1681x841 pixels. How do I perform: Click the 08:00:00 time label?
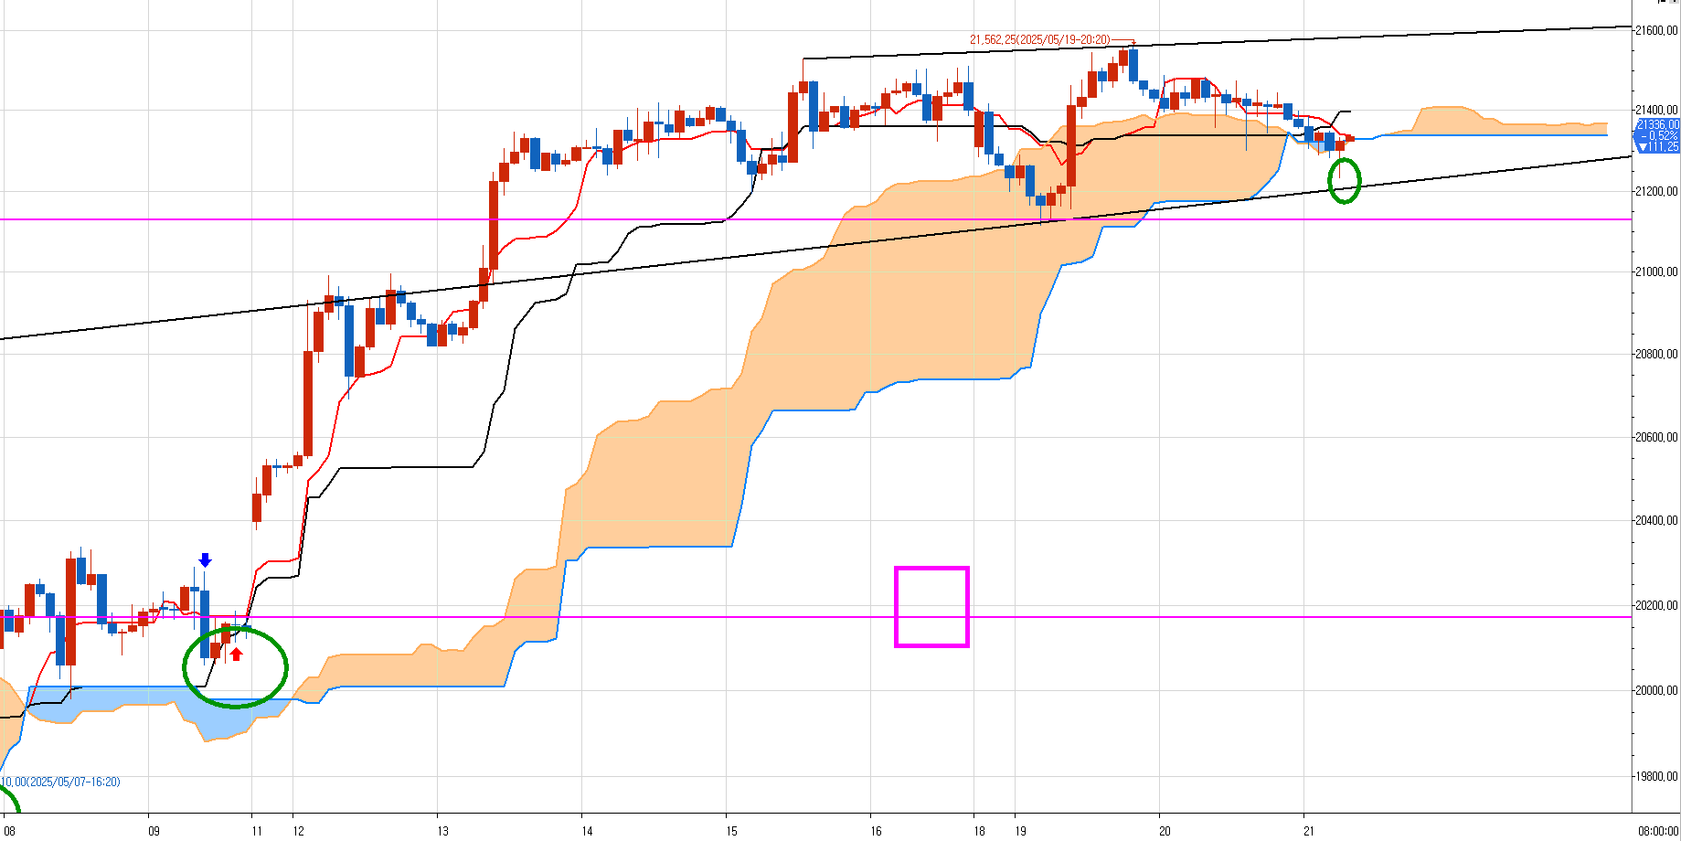tap(1657, 831)
